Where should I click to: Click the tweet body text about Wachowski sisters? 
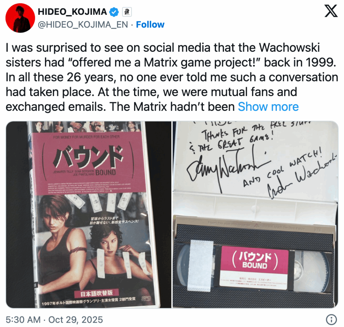pyautogui.click(x=172, y=77)
